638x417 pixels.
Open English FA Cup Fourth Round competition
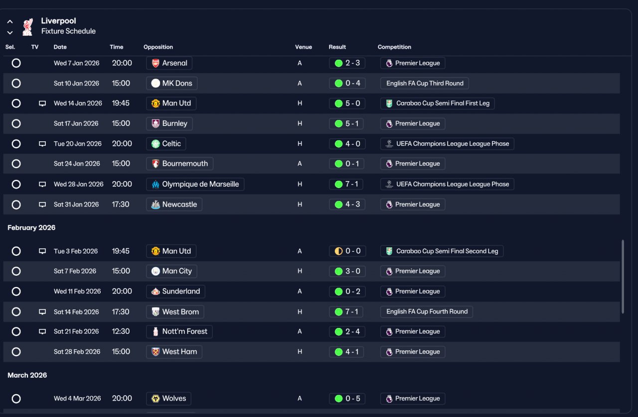426,312
